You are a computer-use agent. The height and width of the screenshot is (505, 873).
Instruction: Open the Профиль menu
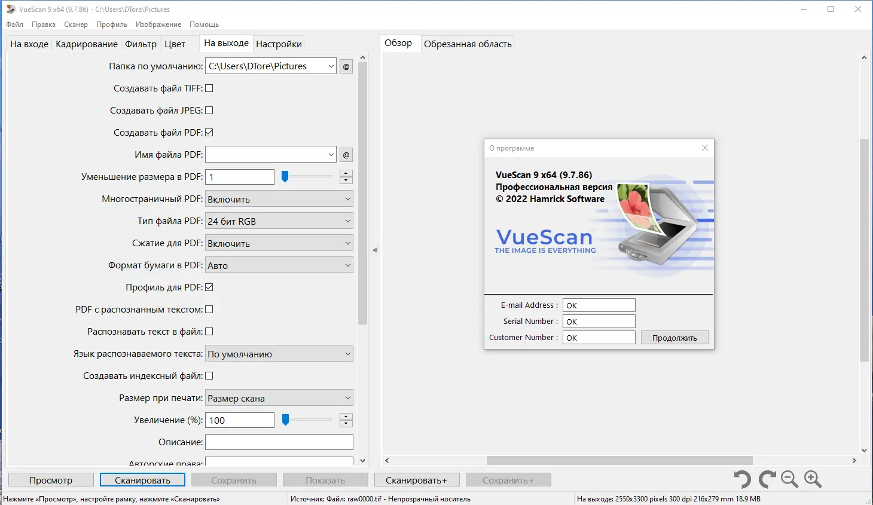click(112, 25)
